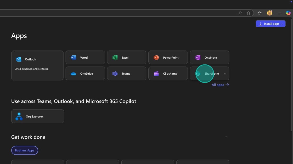Viewport: 293px width, 164px height.
Task: Open the Excel app
Action: 126,57
